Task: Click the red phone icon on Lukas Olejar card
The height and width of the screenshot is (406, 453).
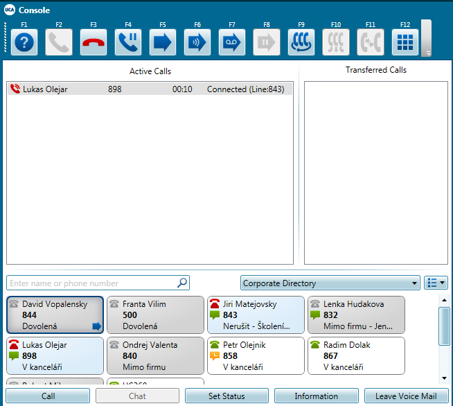Action: pyautogui.click(x=14, y=345)
